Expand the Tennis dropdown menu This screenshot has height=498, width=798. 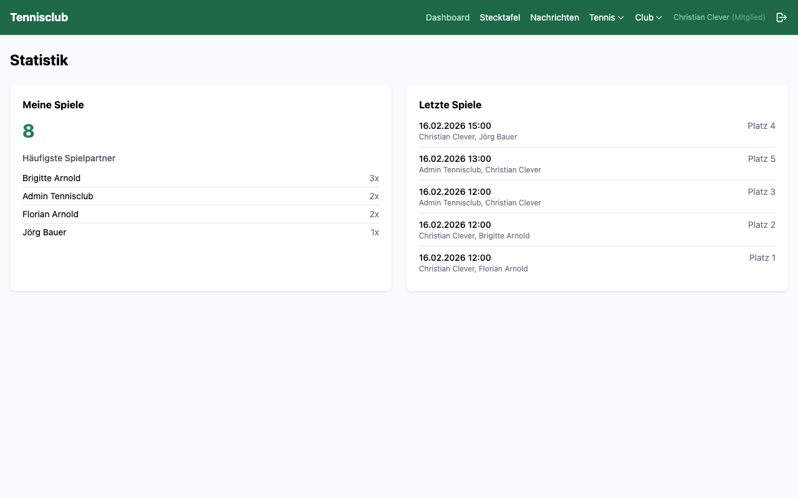tap(606, 17)
